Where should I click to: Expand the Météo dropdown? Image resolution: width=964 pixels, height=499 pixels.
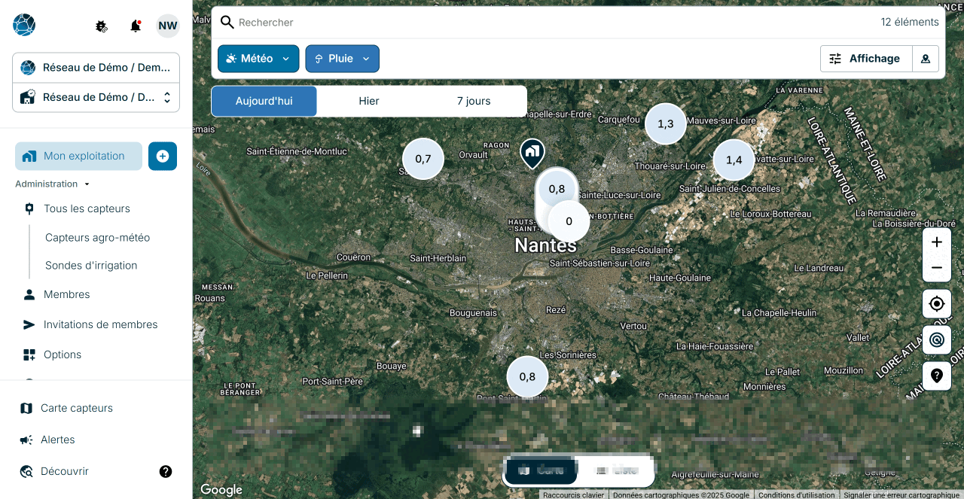coord(258,59)
